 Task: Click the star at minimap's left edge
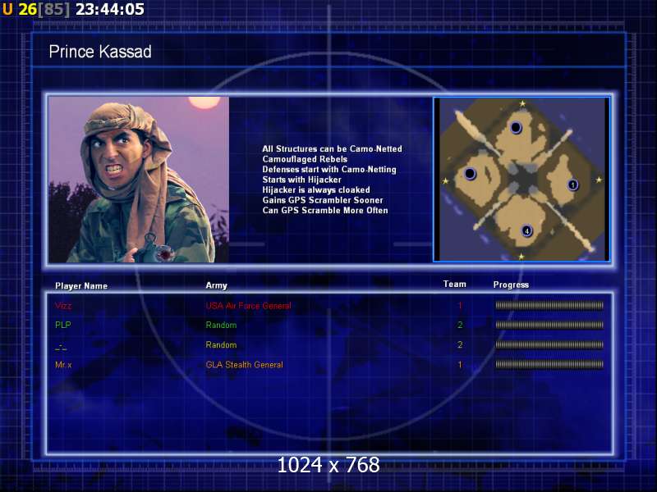click(x=446, y=181)
